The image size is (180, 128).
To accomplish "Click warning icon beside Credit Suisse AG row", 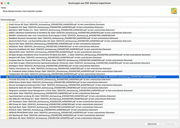I will (7, 25).
